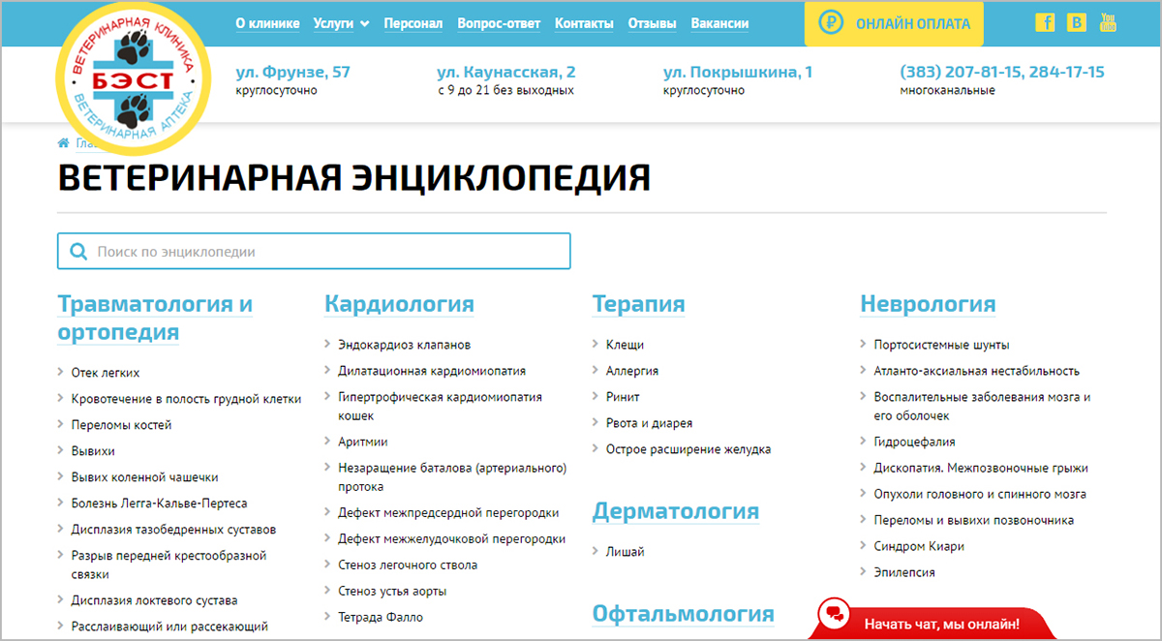Click the home icon in breadcrumbs
The image size is (1162, 641).
(x=64, y=143)
